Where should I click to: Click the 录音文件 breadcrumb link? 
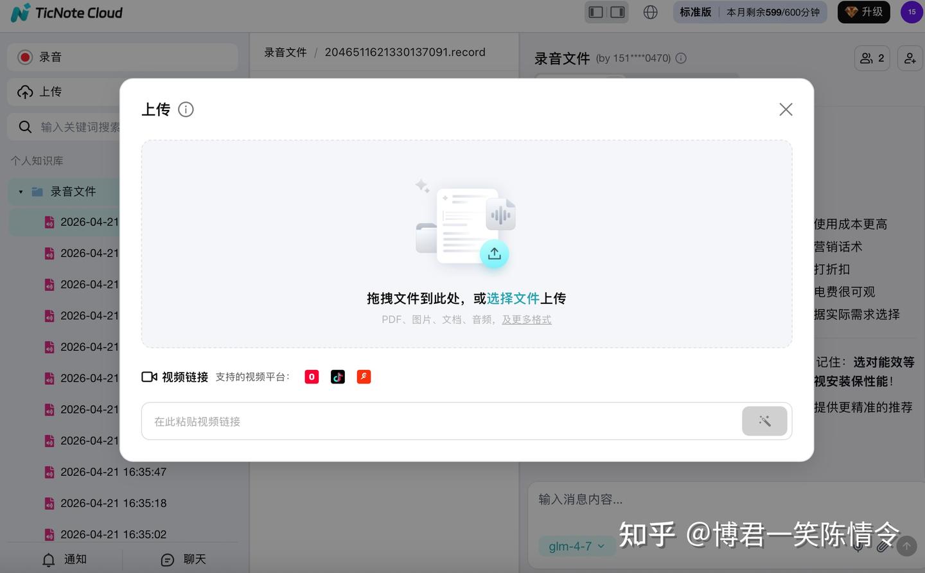286,52
